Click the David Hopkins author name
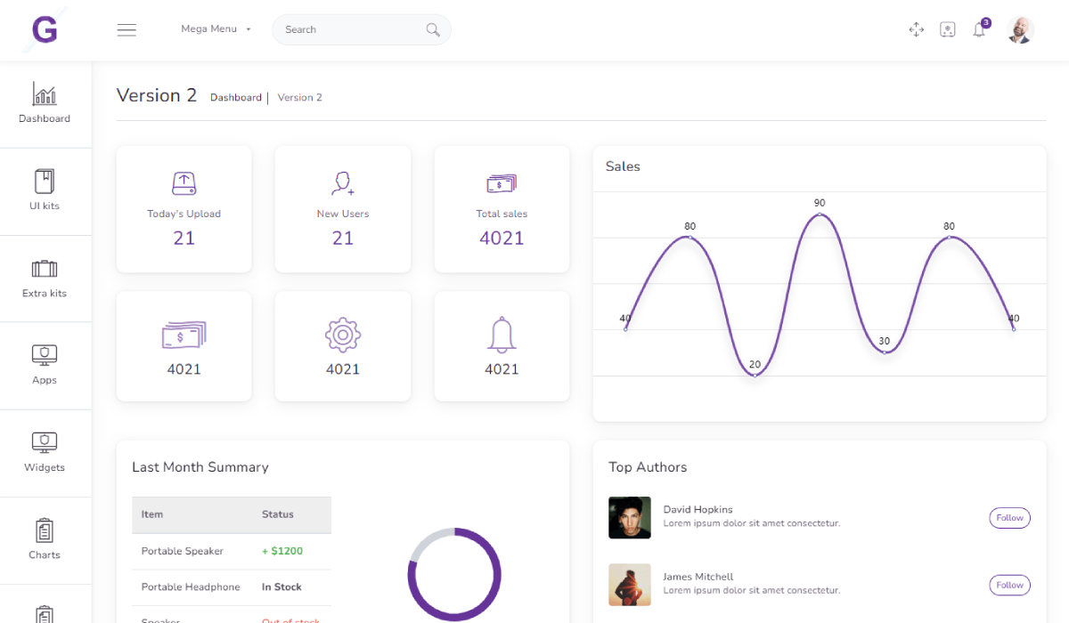 (698, 510)
